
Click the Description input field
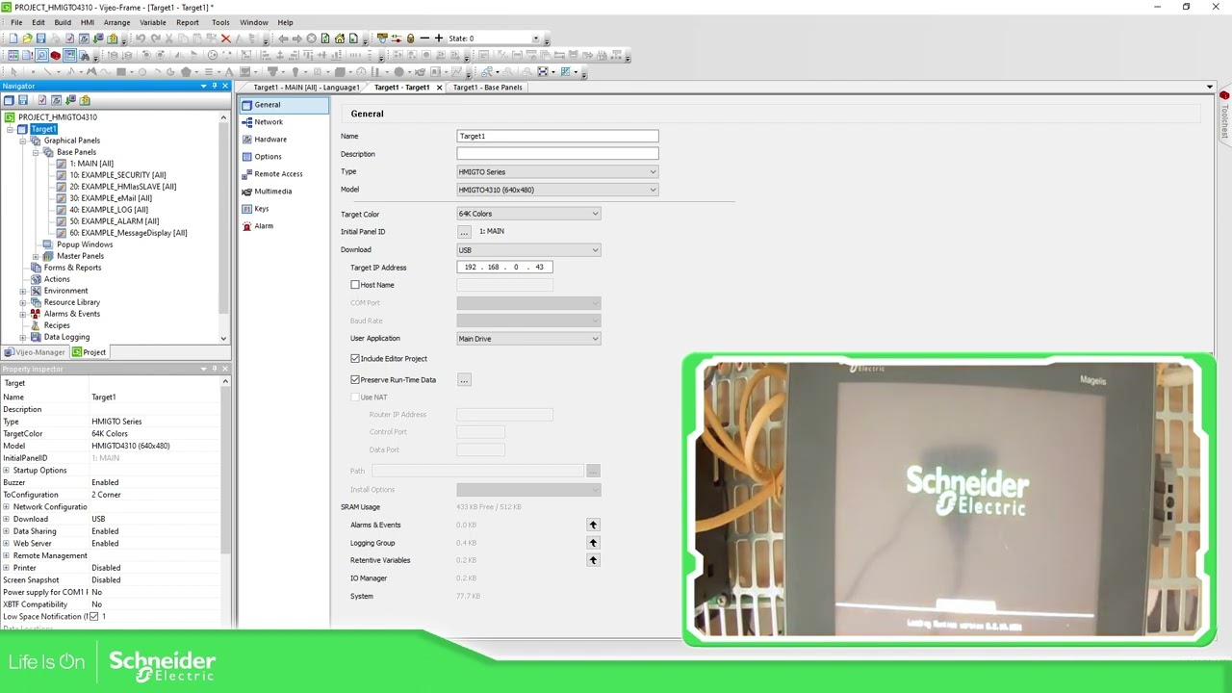tap(557, 154)
